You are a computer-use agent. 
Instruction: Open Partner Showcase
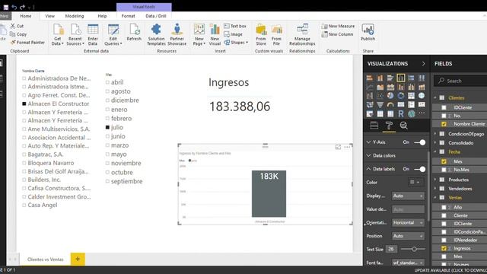click(x=177, y=35)
